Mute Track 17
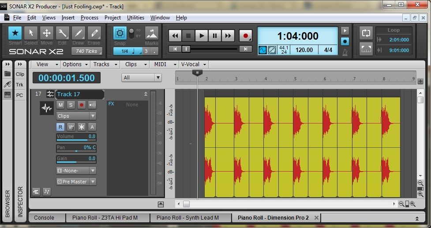Viewport: 431px width, 228px height. pos(60,105)
